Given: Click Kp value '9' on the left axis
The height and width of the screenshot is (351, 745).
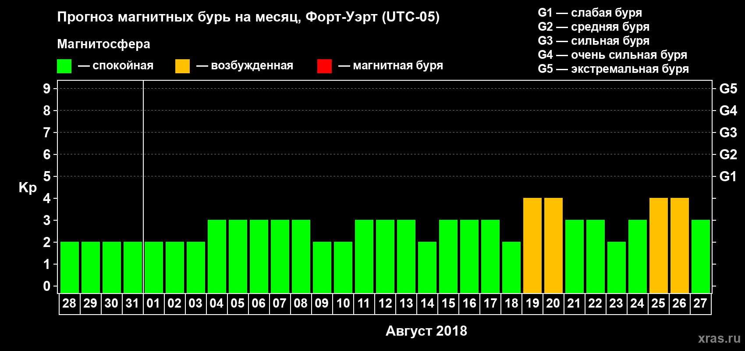Looking at the screenshot, I should pyautogui.click(x=47, y=89).
